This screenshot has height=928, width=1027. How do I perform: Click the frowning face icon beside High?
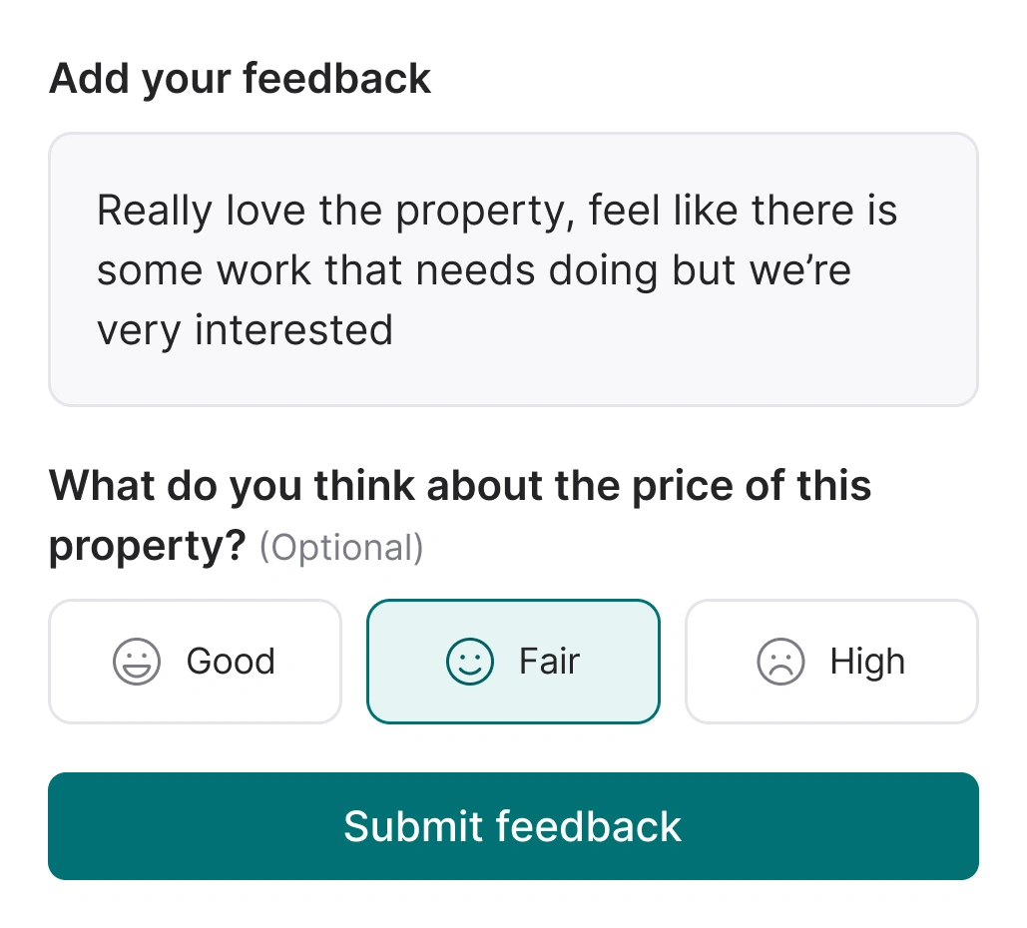pyautogui.click(x=780, y=662)
